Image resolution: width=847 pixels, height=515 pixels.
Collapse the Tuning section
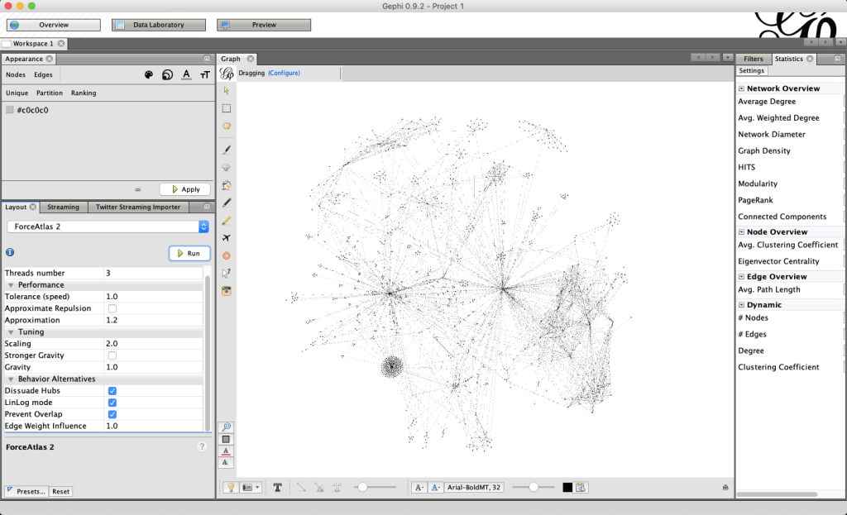[11, 332]
